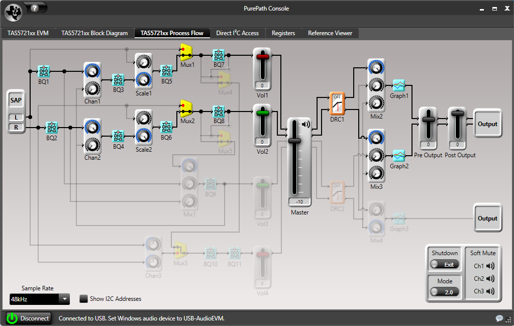Screen dimensions: 514x326
Task: Click the Scale1 lower blue knob
Action: [x=144, y=79]
